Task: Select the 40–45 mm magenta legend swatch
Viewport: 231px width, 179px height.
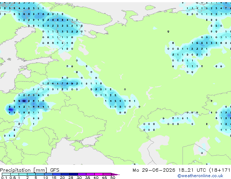Action: 99,174
